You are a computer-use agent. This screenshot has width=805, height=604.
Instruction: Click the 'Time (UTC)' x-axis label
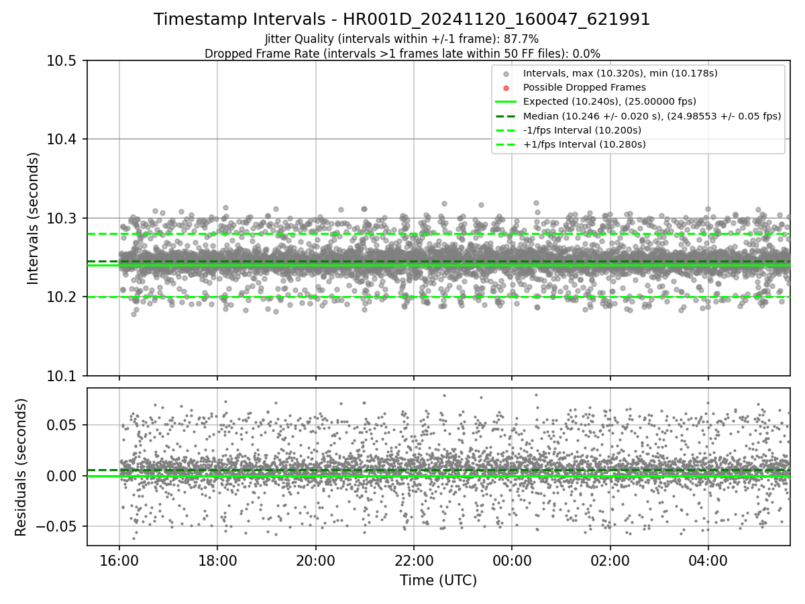point(438,581)
